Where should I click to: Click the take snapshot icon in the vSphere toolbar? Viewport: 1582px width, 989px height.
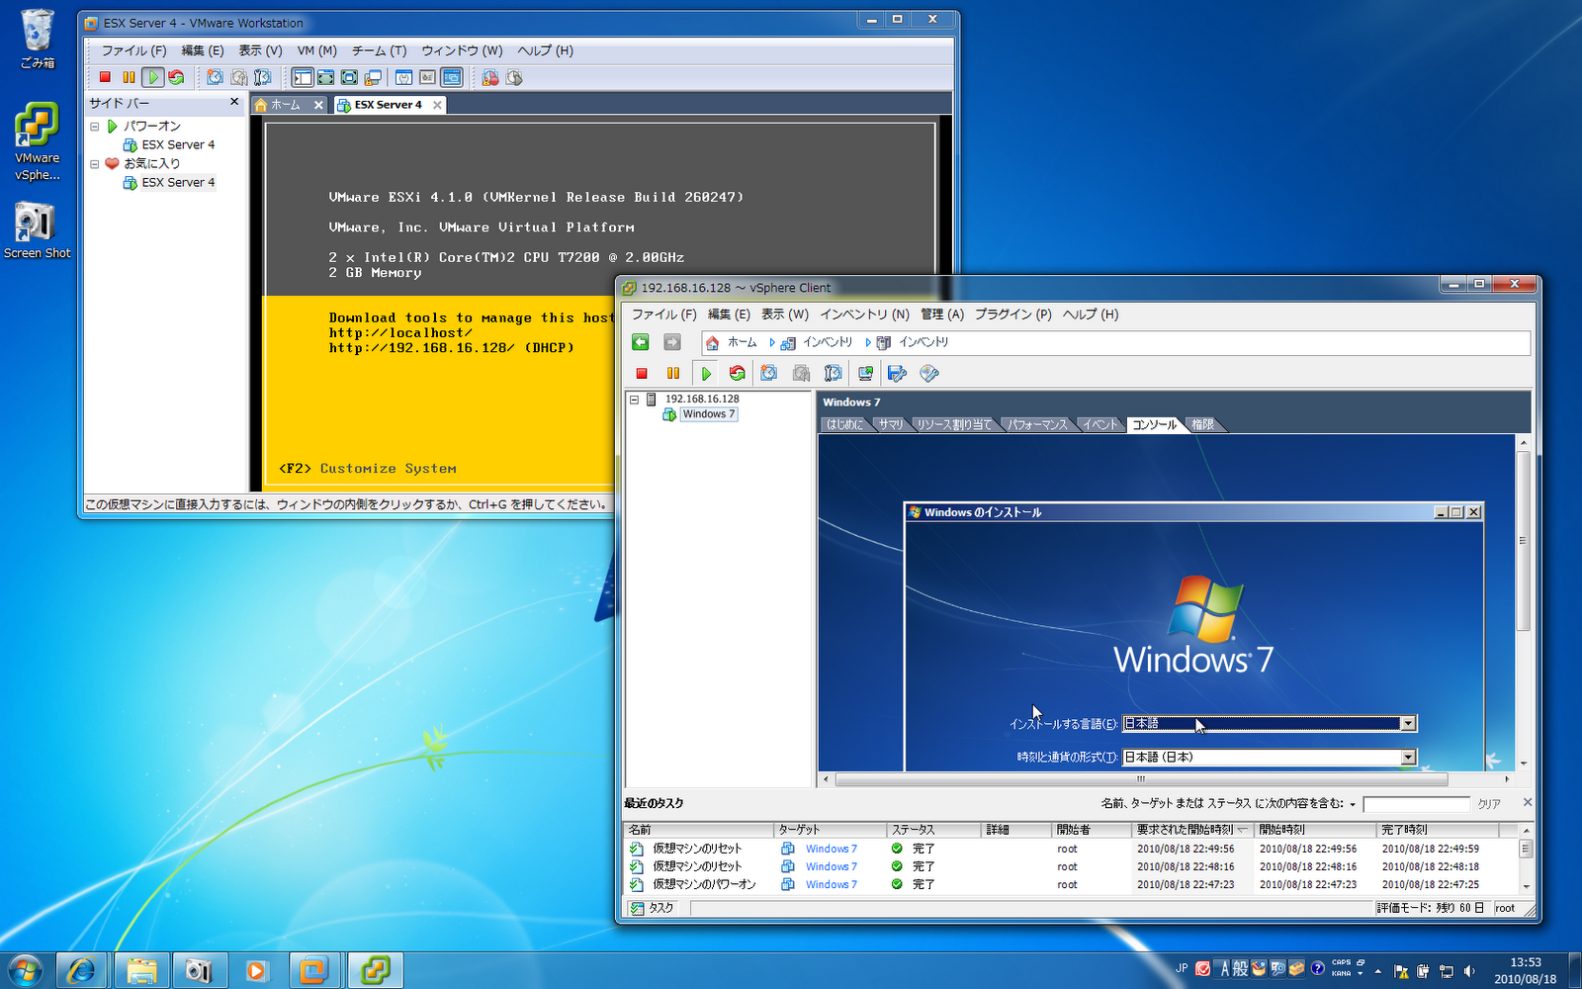pos(769,373)
